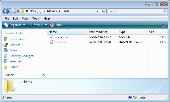Select the movie.mkv file icon
Screen dimensions: 170x102
coord(51,37)
